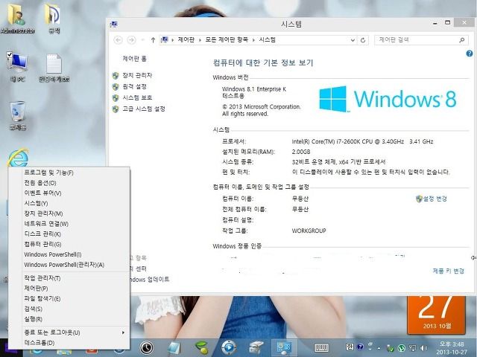Open 원격 설정 sidebar link

click(134, 86)
